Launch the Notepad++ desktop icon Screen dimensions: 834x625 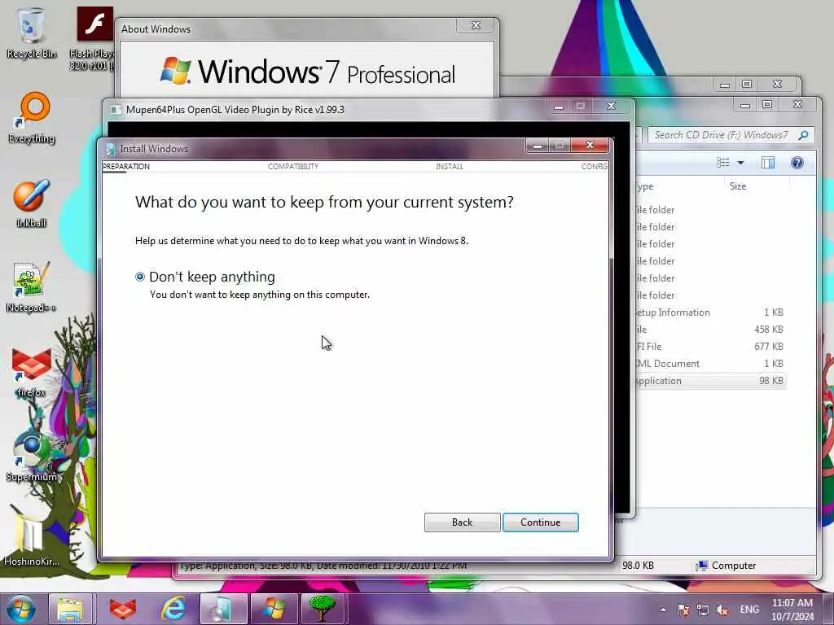(x=32, y=287)
